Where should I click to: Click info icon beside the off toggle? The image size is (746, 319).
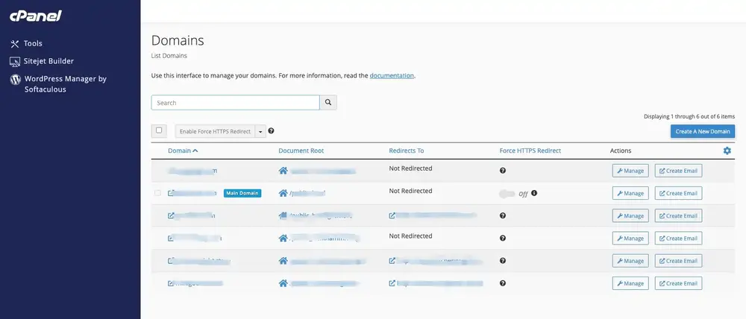534,193
